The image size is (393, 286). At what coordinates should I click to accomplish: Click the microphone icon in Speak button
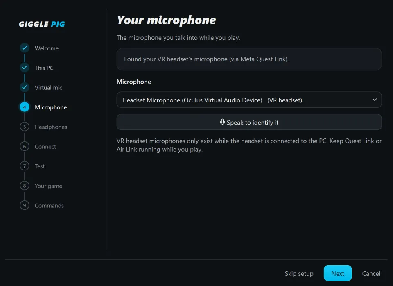click(x=222, y=122)
